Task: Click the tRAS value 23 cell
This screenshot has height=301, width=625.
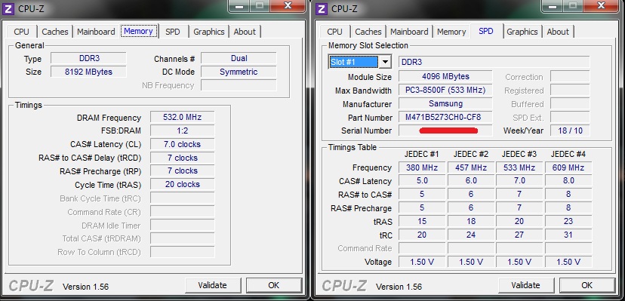Action: pos(568,221)
